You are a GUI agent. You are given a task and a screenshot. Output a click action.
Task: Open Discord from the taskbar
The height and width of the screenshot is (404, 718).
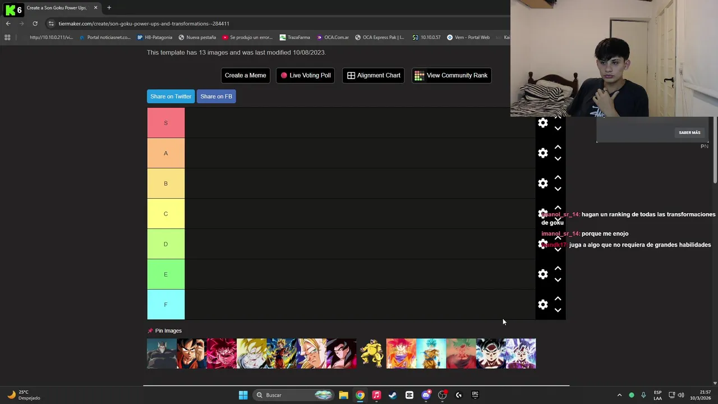426,395
